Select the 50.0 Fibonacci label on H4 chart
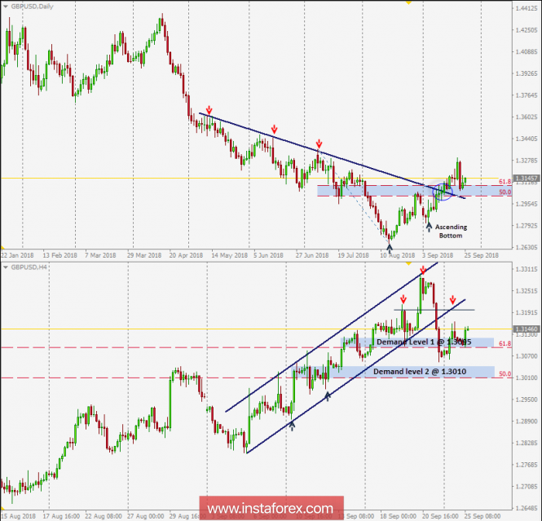Viewport: 542px width, 521px height. [503, 373]
